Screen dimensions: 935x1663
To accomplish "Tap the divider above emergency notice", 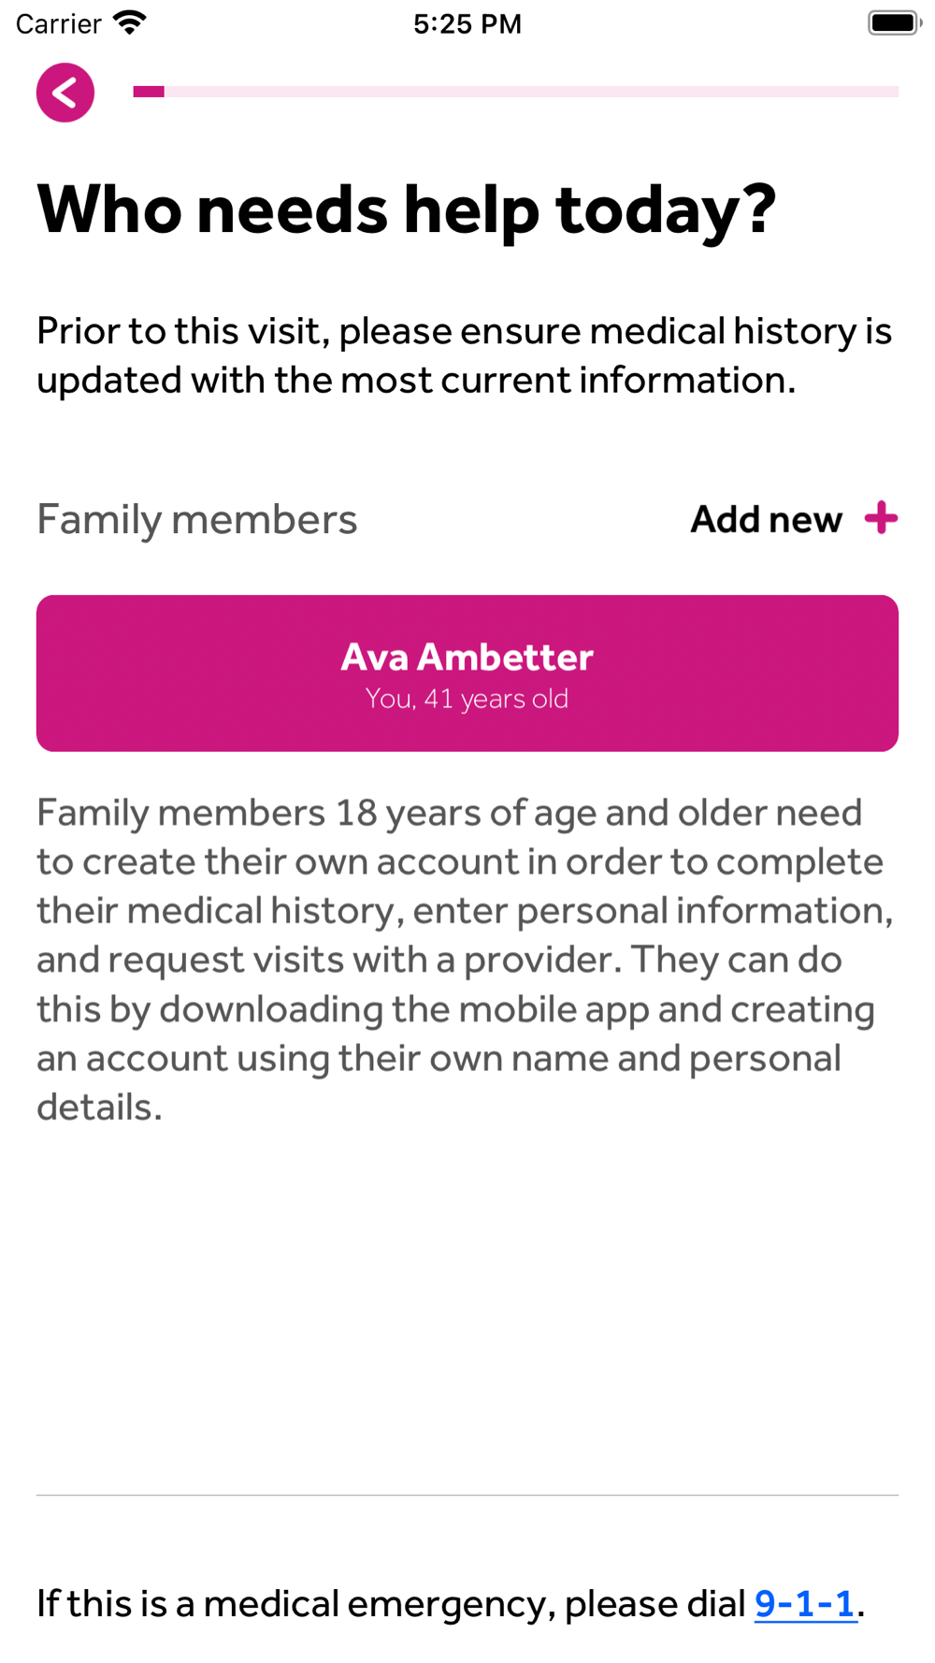I will pyautogui.click(x=467, y=1495).
